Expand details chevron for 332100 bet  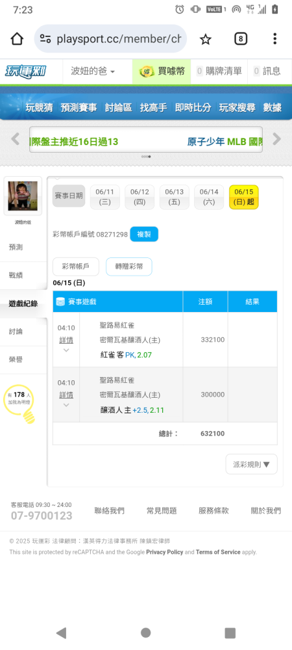pyautogui.click(x=66, y=350)
